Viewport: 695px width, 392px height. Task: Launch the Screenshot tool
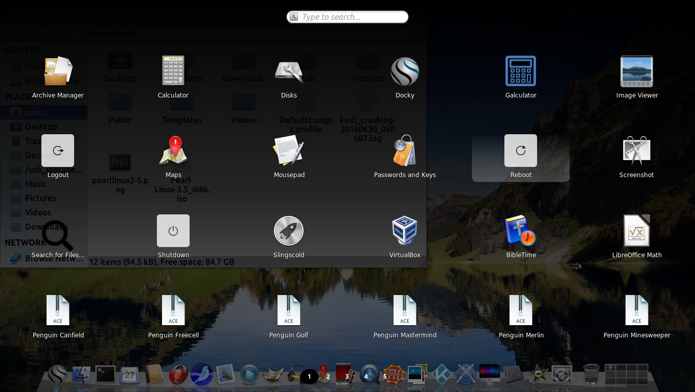point(637,151)
